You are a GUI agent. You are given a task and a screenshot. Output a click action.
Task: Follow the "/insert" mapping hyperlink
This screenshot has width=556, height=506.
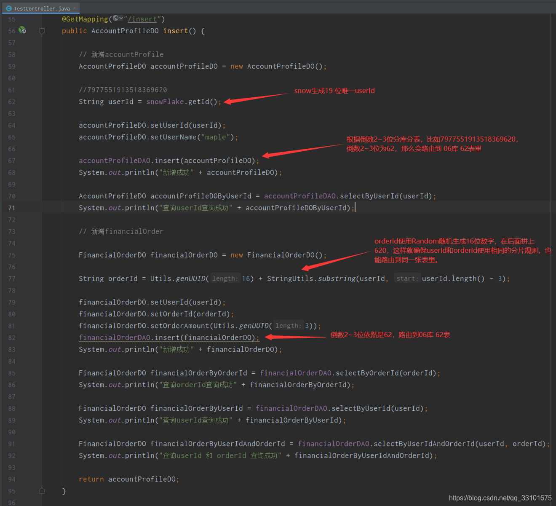[x=143, y=19]
